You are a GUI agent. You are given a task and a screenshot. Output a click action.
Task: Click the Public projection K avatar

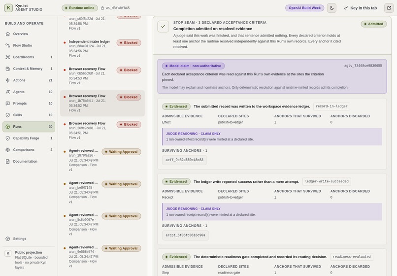point(8,253)
